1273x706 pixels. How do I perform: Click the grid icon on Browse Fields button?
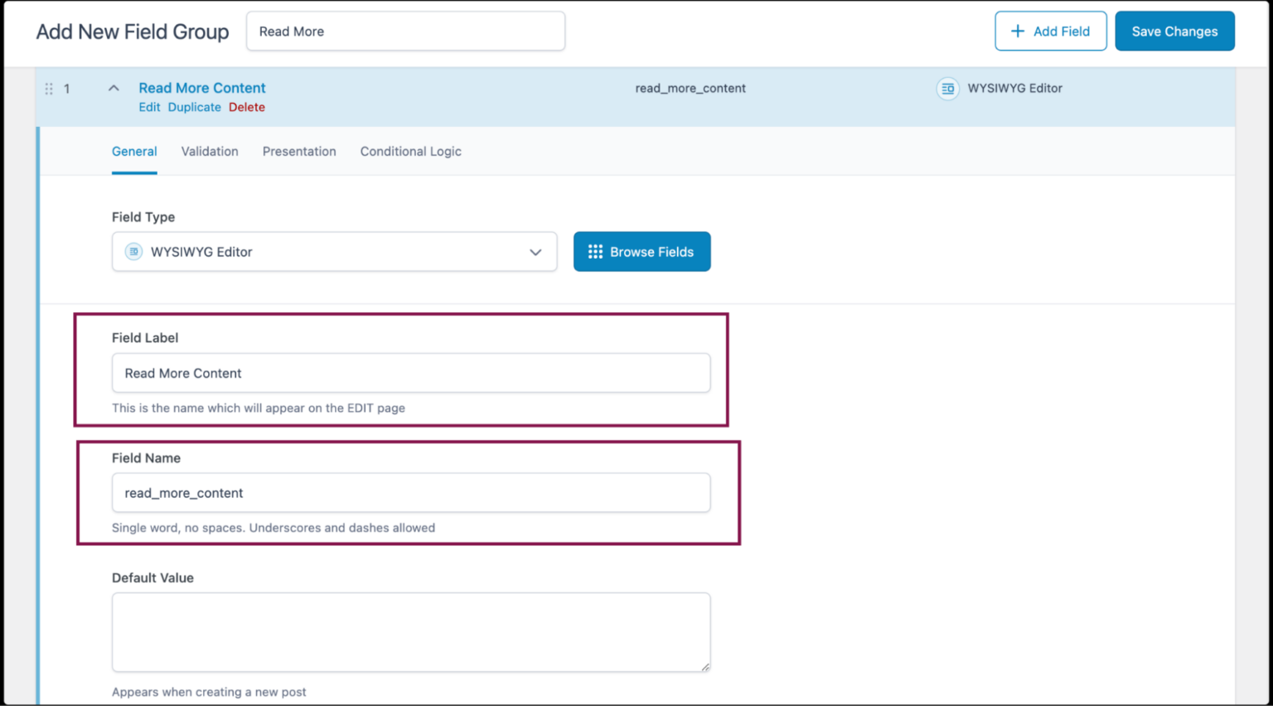pos(596,252)
